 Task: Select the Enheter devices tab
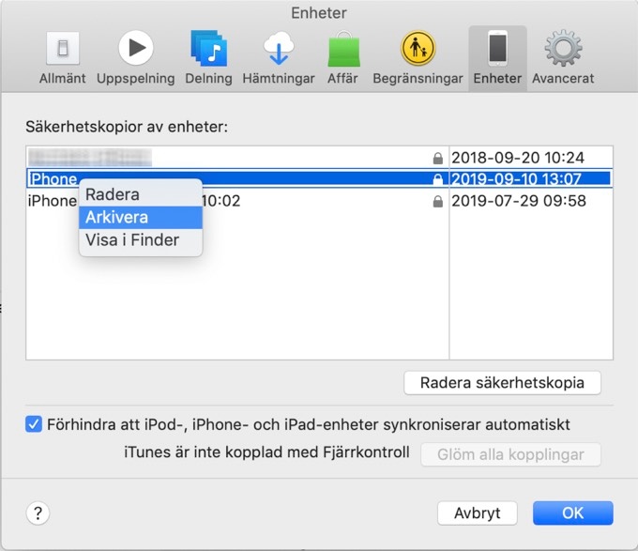tap(497, 58)
